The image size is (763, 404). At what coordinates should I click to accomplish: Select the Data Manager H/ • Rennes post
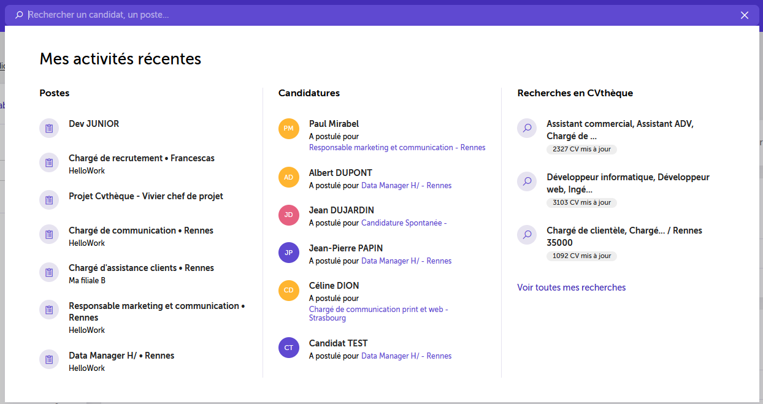(x=121, y=361)
